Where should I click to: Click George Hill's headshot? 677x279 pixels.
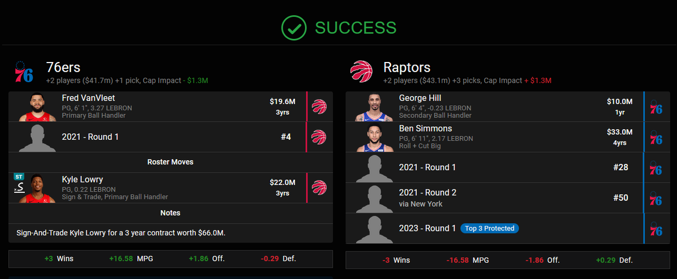(x=373, y=107)
